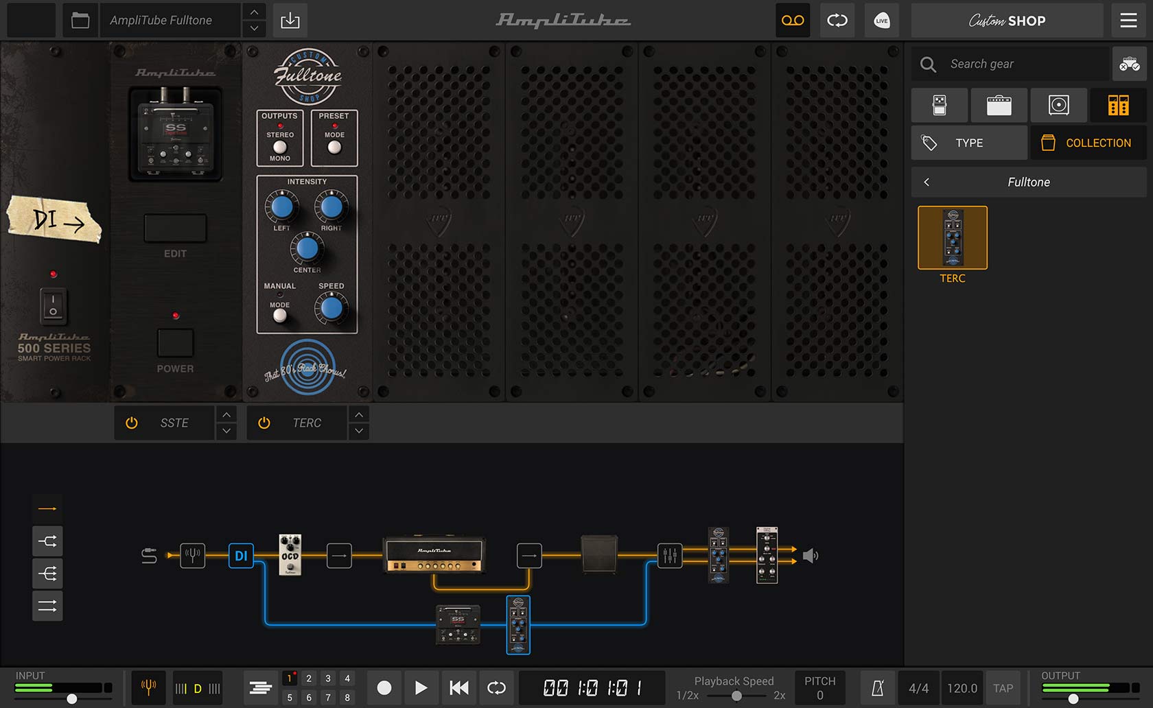The image size is (1153, 708).
Task: Select the three-path split routing icon
Action: (x=47, y=574)
